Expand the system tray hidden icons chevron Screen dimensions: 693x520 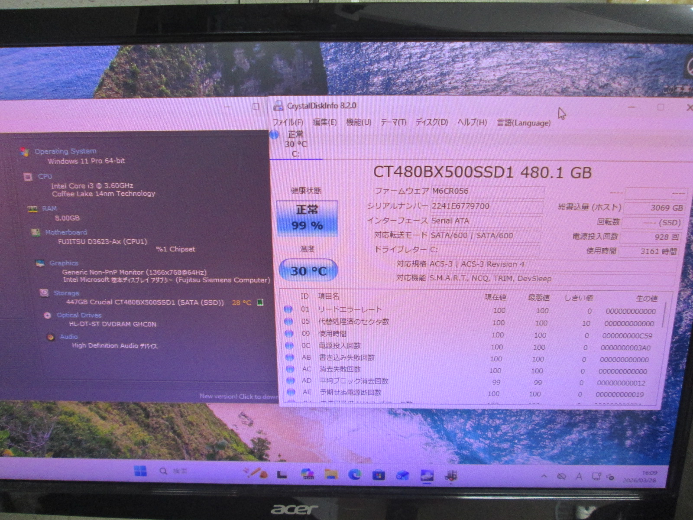pyautogui.click(x=544, y=476)
